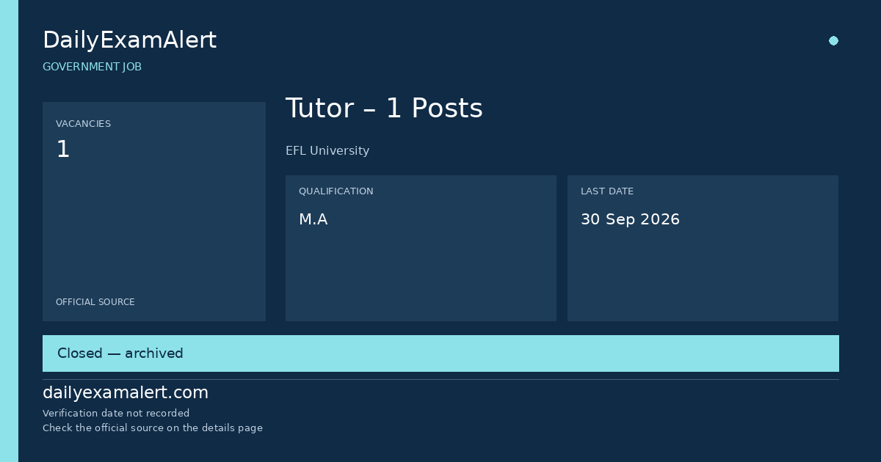Open the OFFICIAL SOURCE label
Screen dimensions: 881x462
95,302
